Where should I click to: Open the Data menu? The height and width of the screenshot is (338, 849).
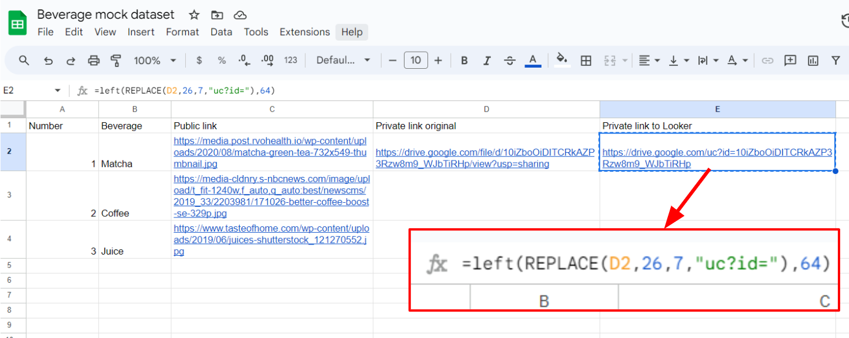221,32
